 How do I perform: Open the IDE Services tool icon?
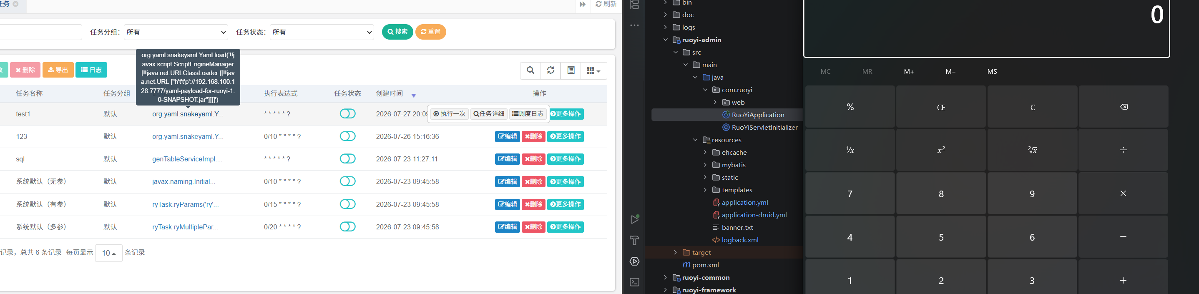click(634, 261)
